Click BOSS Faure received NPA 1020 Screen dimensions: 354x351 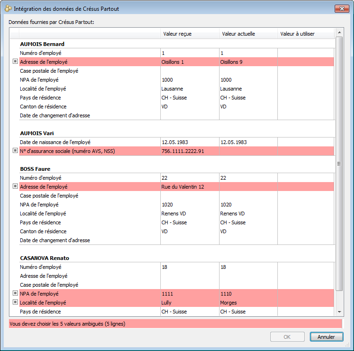(x=167, y=205)
